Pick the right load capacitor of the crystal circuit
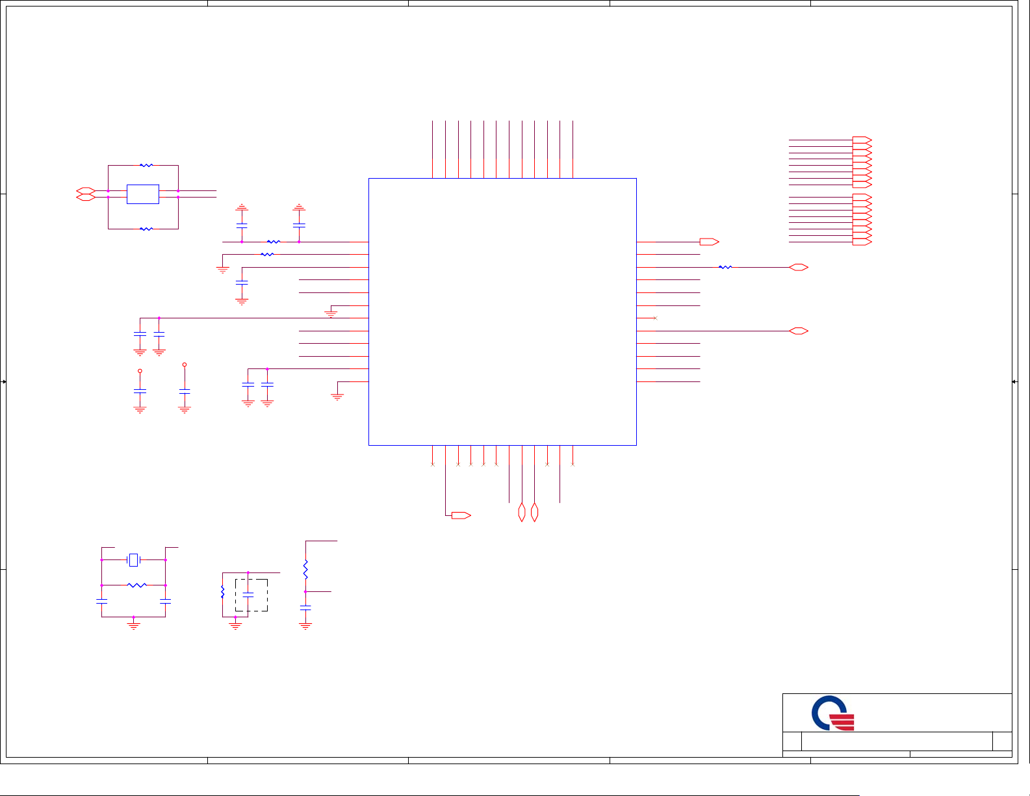This screenshot has height=796, width=1030. 166,601
